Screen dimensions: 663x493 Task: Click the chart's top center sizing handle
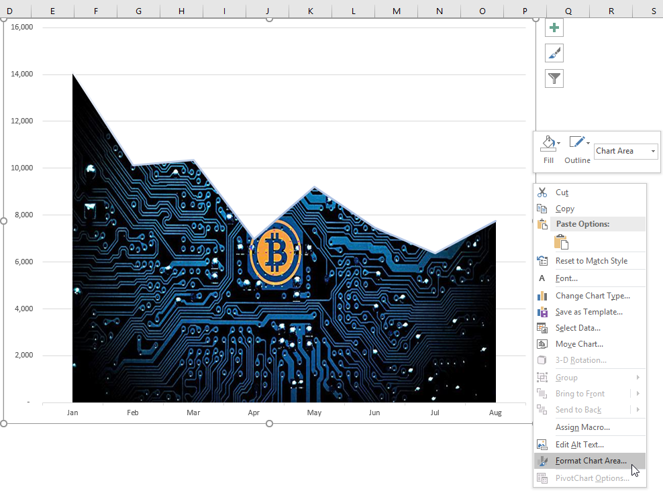pos(269,18)
